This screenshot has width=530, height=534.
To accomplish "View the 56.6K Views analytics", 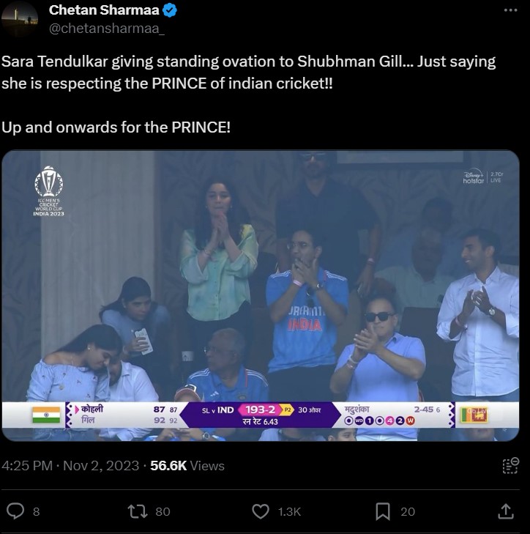I will point(187,466).
